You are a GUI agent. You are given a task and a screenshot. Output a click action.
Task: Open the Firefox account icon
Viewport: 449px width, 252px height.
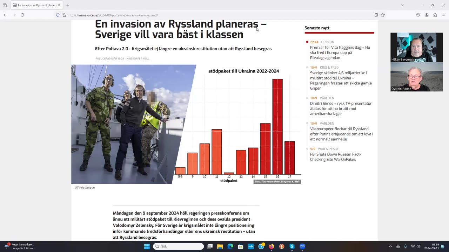coord(427,15)
